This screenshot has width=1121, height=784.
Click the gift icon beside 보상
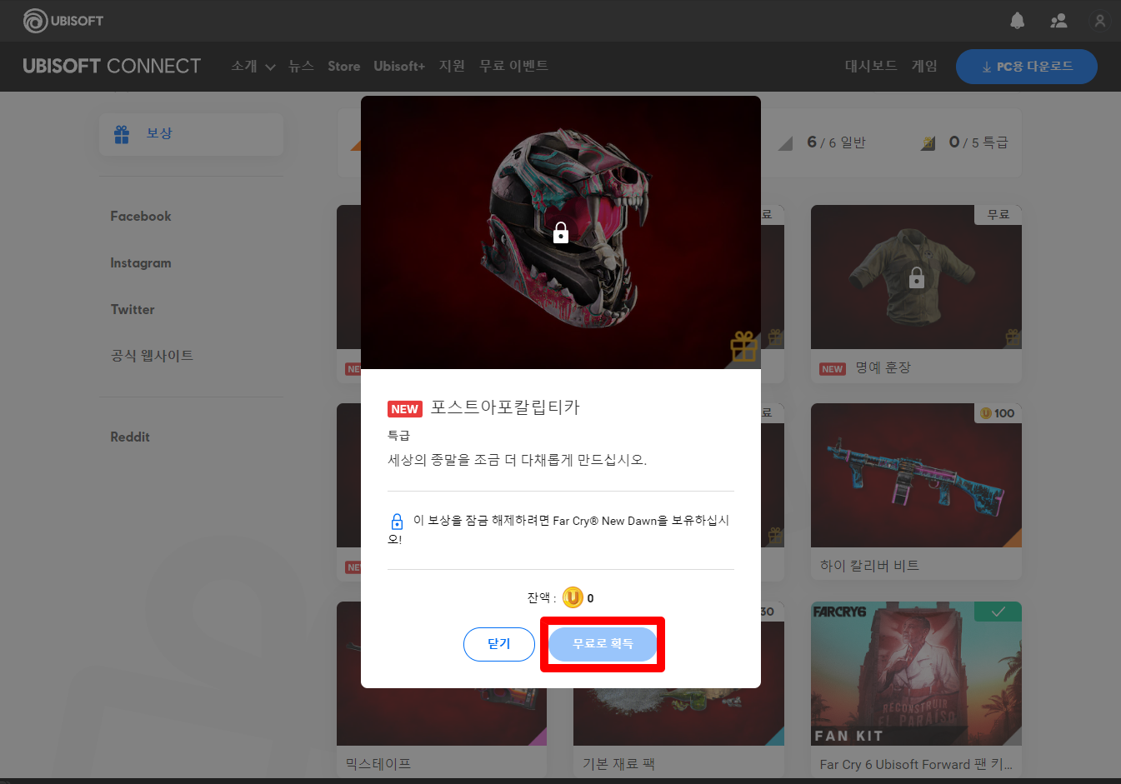click(x=122, y=134)
